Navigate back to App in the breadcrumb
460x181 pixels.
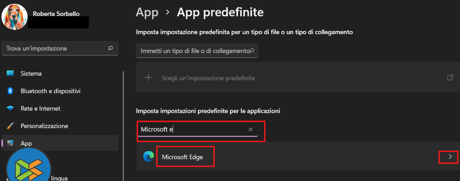tap(147, 13)
